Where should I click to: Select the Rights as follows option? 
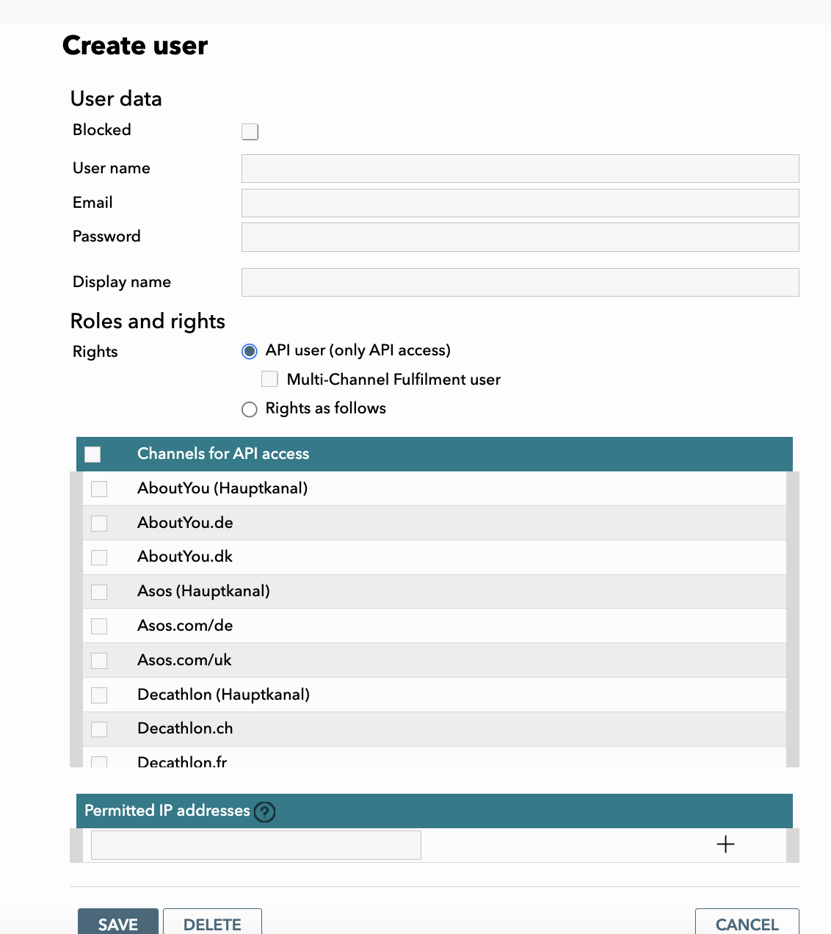tap(250, 409)
